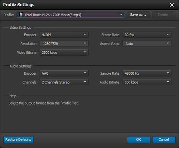
Task: Click the "Video Settings" section heading
Action: pos(20,28)
